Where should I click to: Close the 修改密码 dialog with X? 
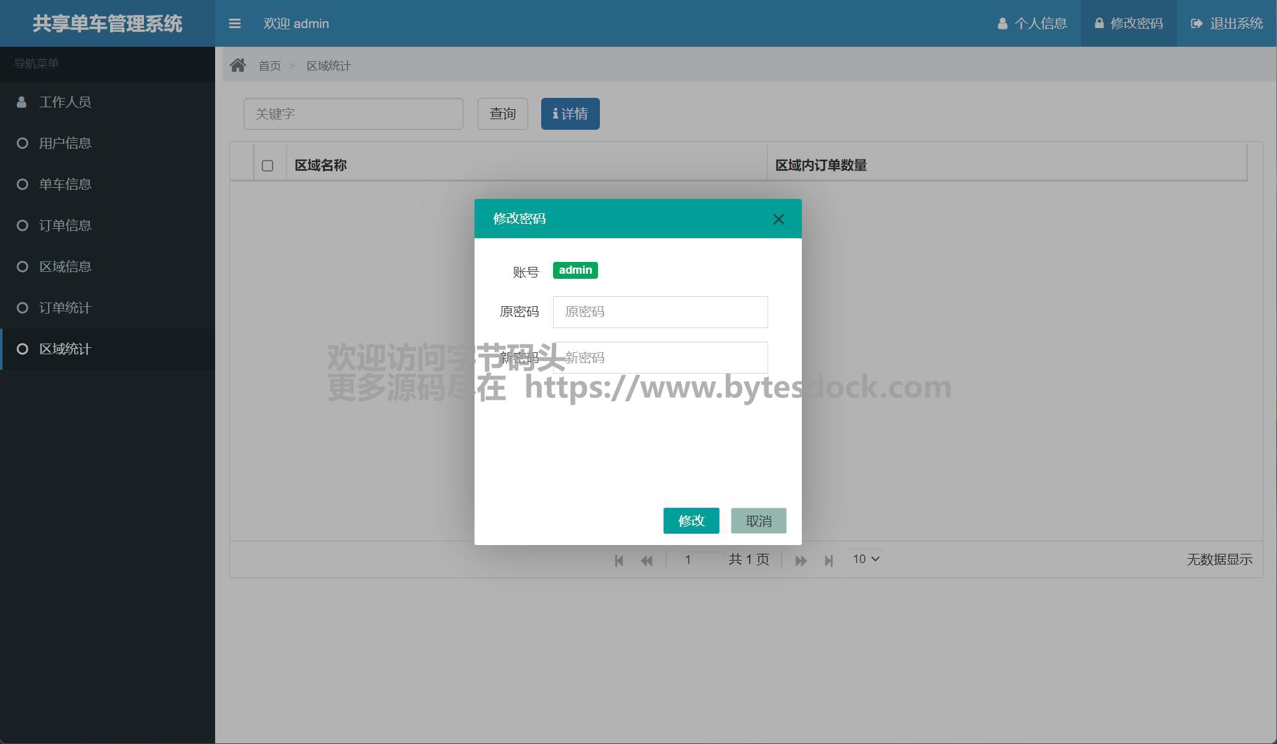pos(778,219)
